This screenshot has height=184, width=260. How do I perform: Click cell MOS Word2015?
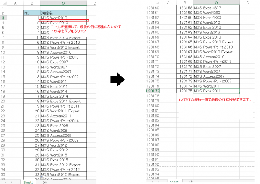point(63,155)
